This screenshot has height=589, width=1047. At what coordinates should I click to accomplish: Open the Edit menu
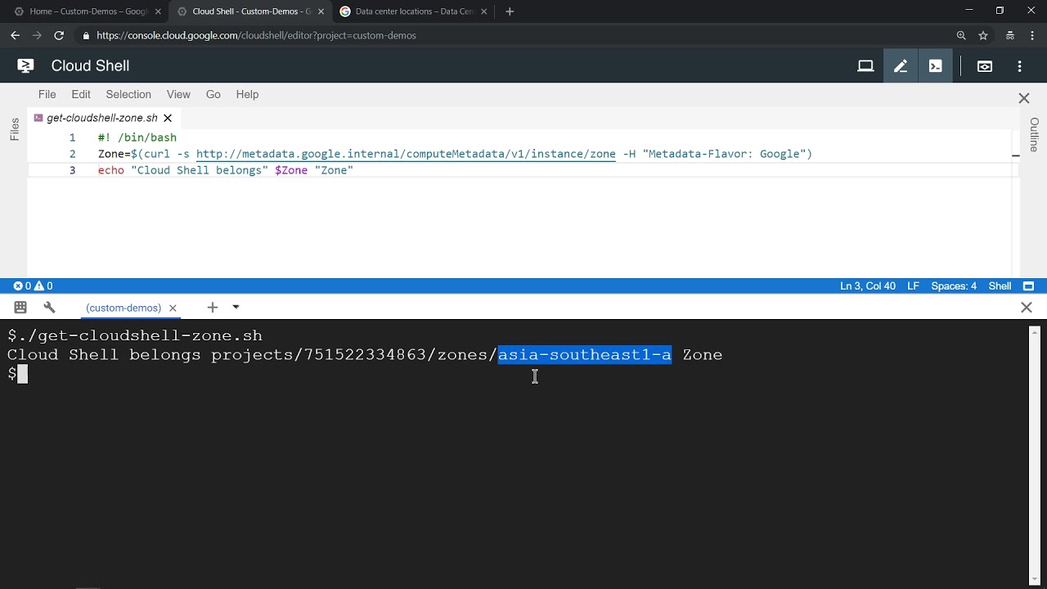pos(81,94)
